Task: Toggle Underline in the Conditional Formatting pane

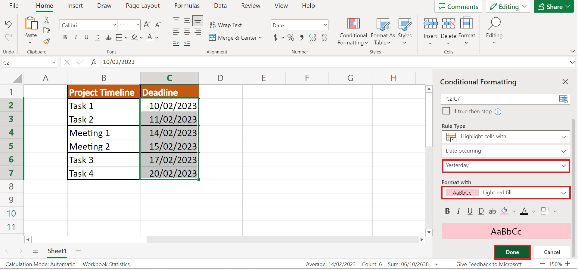Action: point(470,211)
